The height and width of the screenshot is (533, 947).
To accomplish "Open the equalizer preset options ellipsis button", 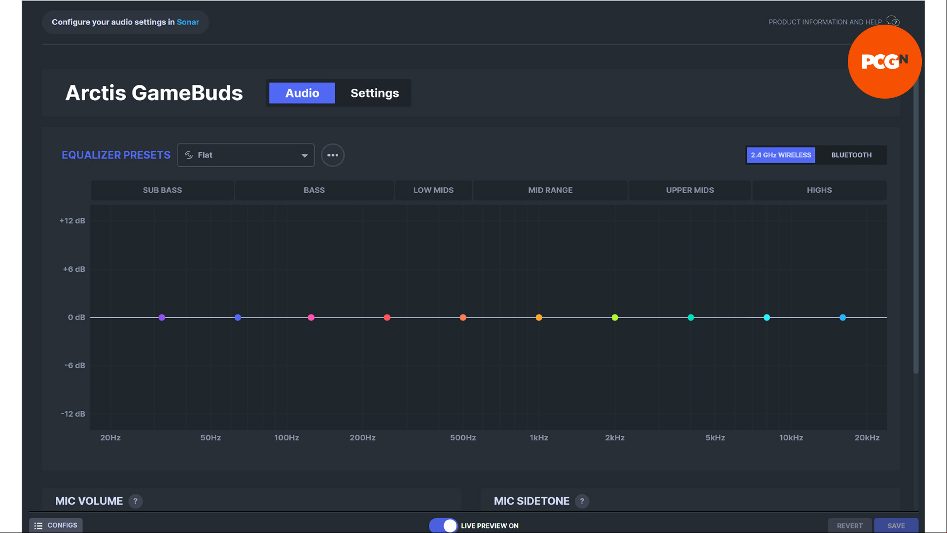I will click(333, 155).
